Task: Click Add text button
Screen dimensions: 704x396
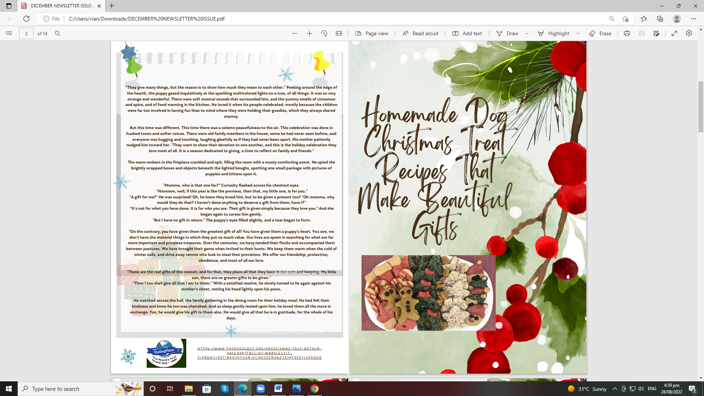Action: [x=467, y=33]
